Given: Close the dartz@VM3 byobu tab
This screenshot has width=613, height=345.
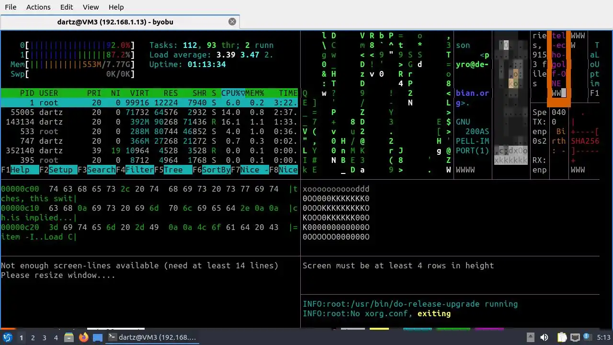Looking at the screenshot, I should point(232,22).
